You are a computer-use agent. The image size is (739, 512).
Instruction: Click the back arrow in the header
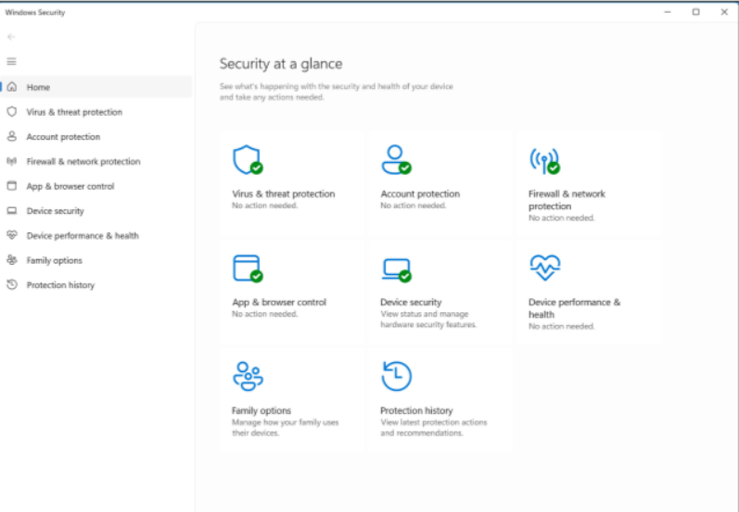(x=11, y=37)
